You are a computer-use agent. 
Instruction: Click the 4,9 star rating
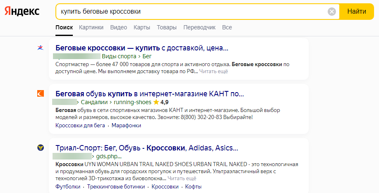pos(161,102)
